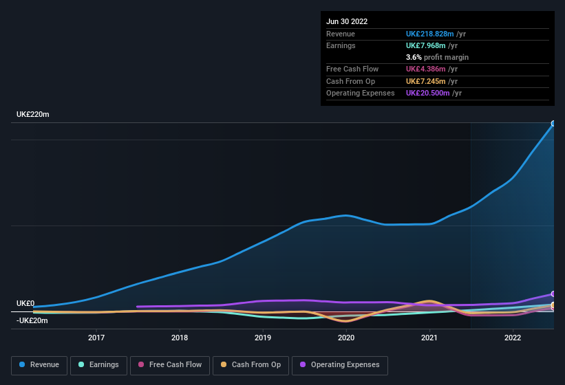
Task: Click the Revenue endpoint marker at chart's right edge
Action: (x=553, y=124)
